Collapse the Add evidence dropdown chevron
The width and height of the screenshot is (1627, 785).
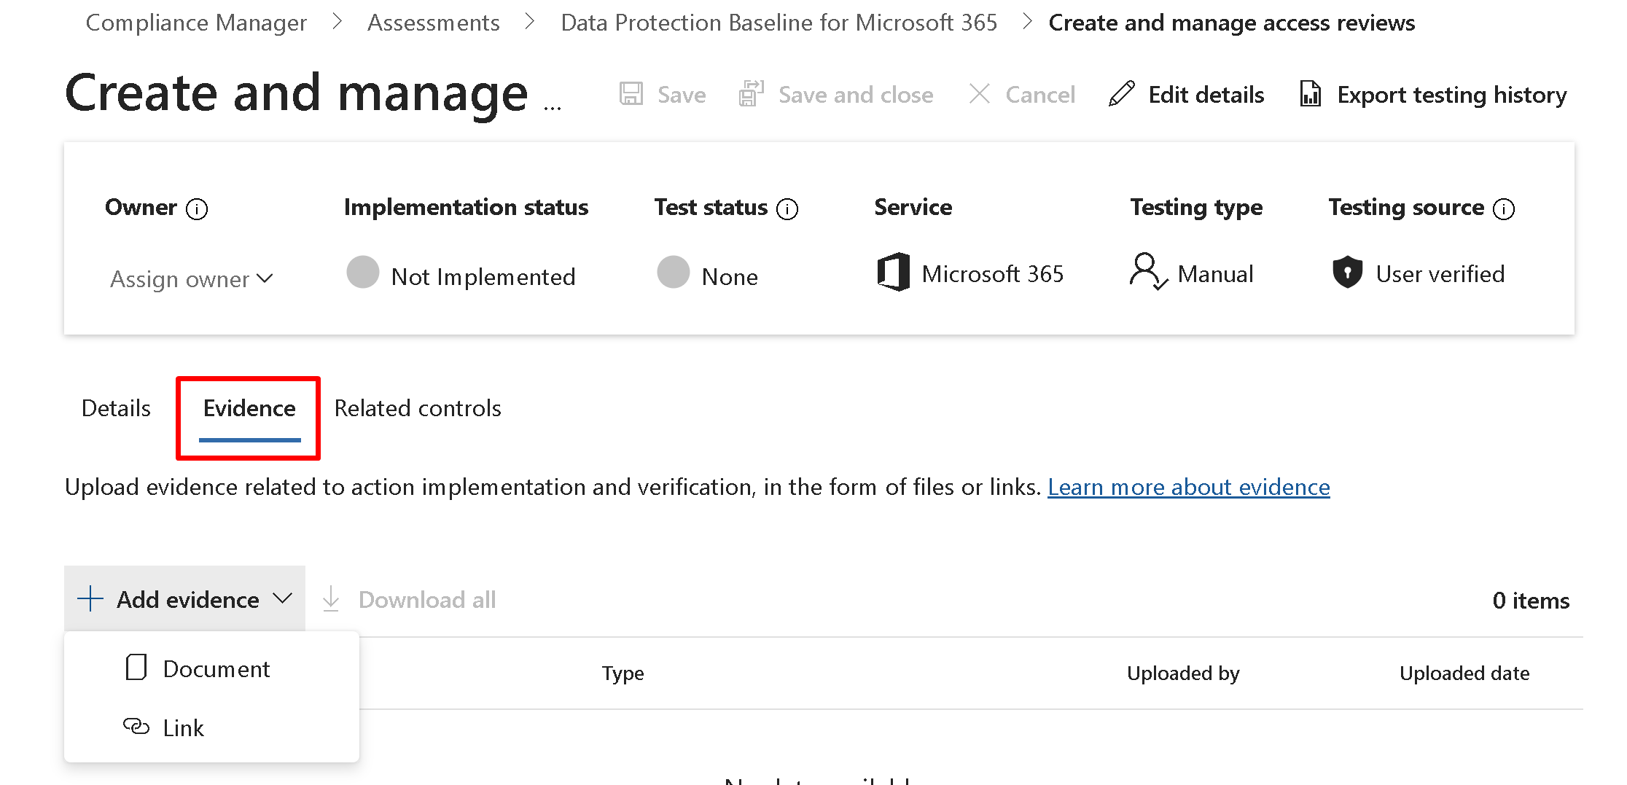tap(282, 599)
